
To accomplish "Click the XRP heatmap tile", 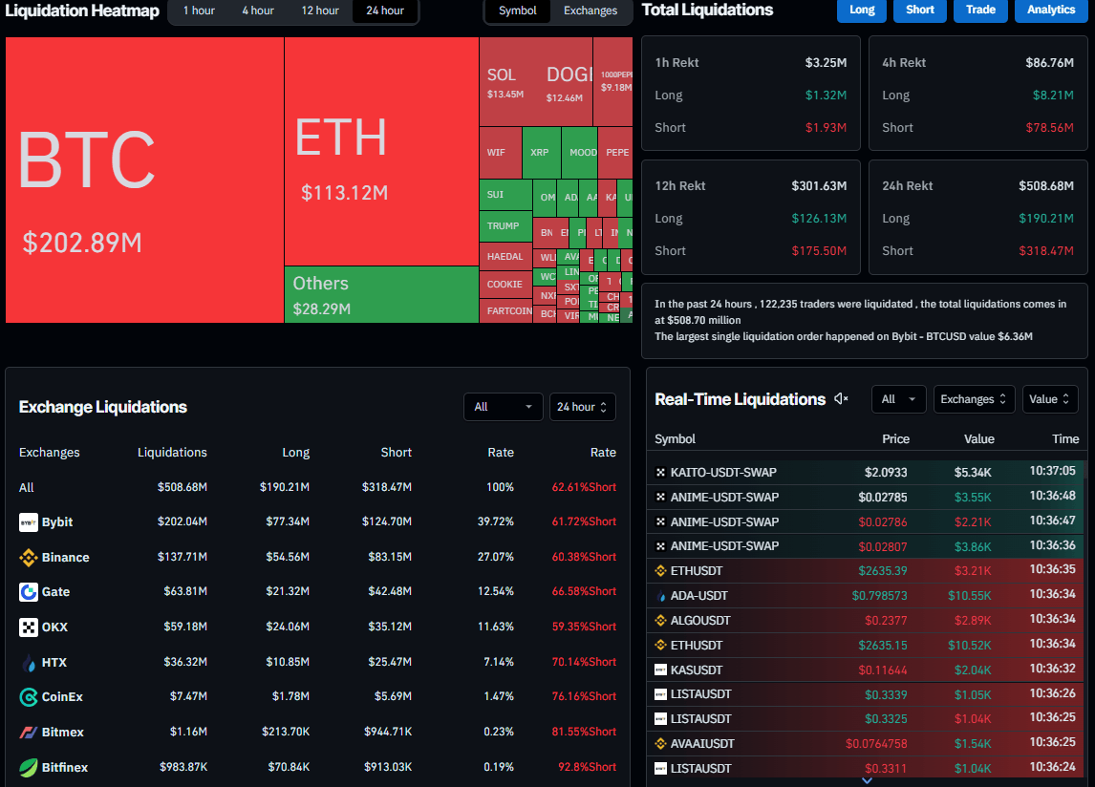I will [541, 152].
